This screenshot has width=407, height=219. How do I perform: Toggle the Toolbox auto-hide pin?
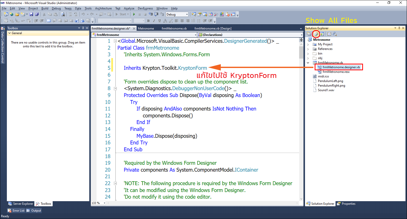83,28
